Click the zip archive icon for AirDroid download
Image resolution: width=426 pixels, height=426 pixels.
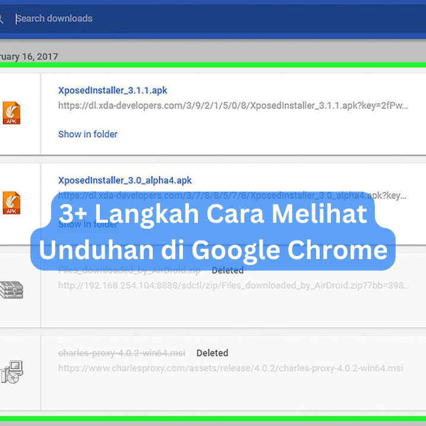pyautogui.click(x=11, y=290)
